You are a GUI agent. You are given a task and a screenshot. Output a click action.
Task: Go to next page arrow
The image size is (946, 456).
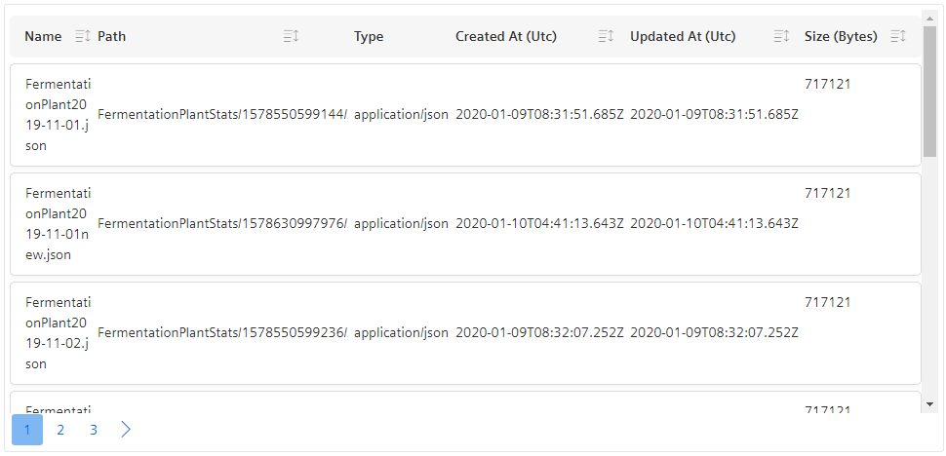pyautogui.click(x=126, y=430)
